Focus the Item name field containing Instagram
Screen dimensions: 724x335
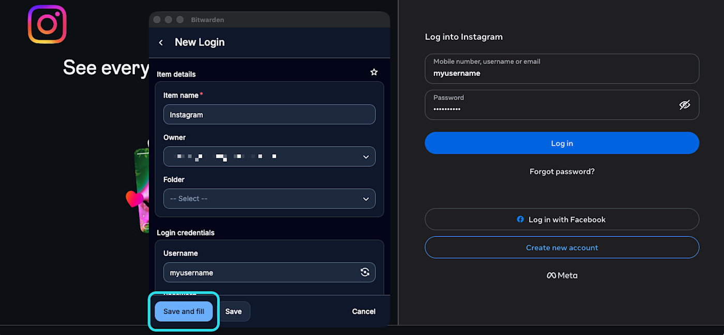coord(269,115)
